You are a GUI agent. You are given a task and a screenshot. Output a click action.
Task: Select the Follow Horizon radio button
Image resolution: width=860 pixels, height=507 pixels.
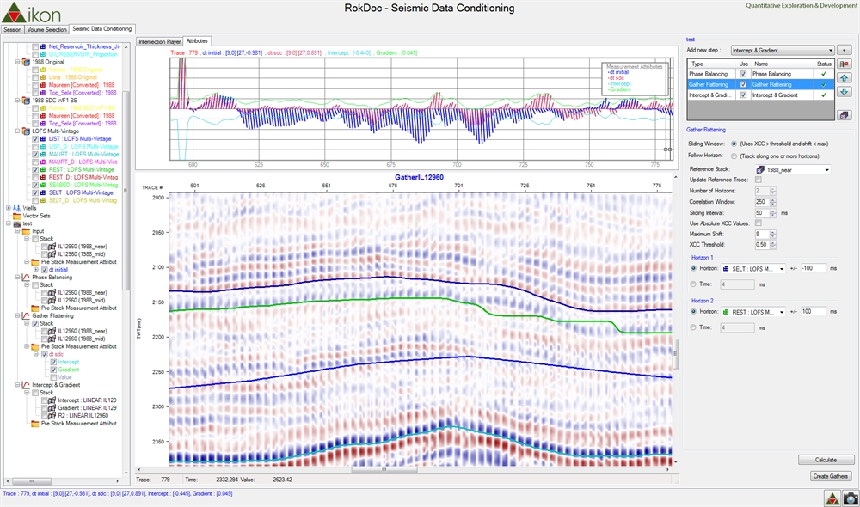[733, 156]
